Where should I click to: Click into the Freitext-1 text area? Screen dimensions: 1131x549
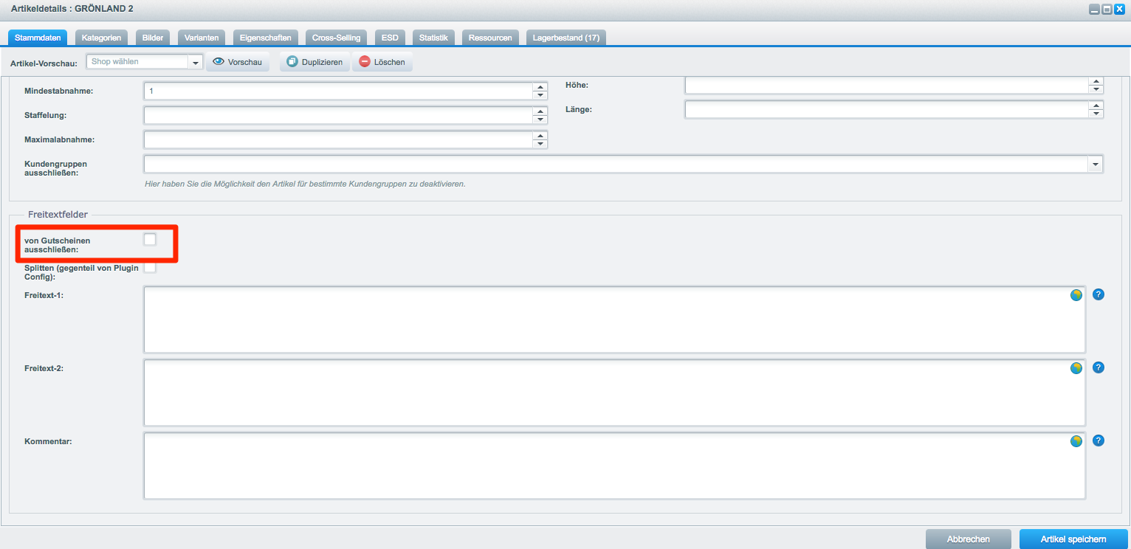(x=614, y=320)
